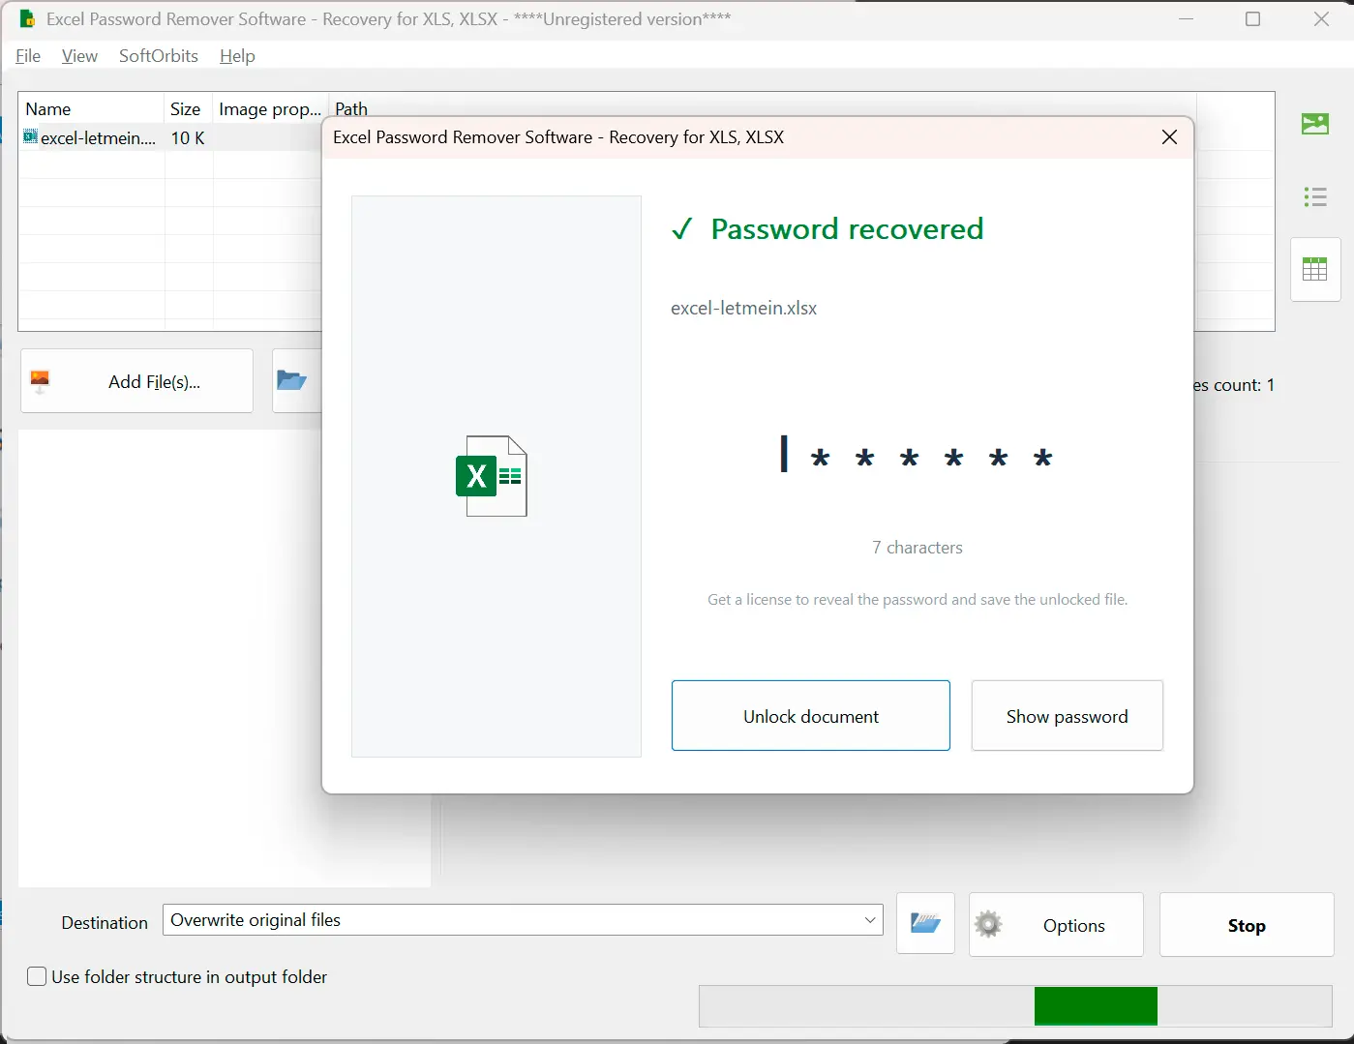Select the thumbnail view icon in right sidebar
The width and height of the screenshot is (1354, 1044).
click(x=1314, y=124)
